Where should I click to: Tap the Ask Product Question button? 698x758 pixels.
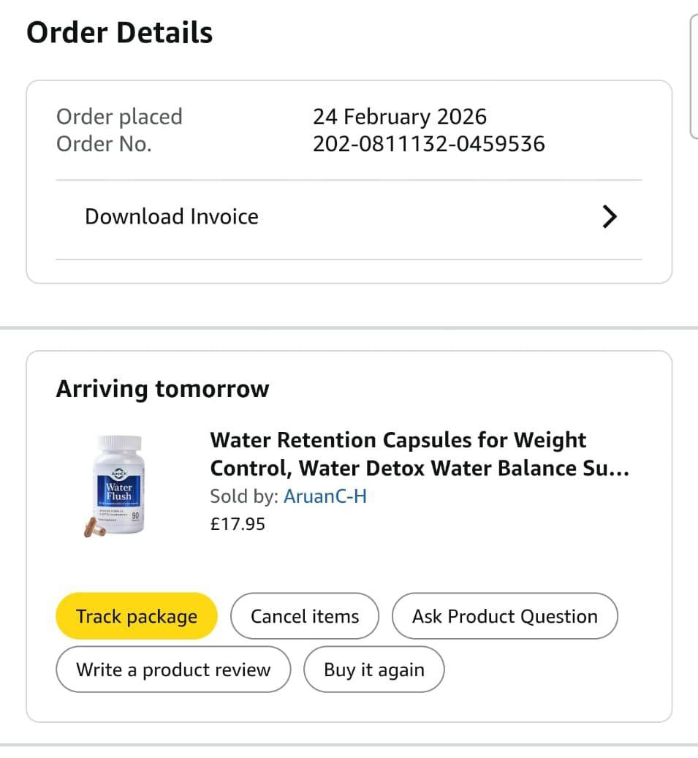tap(504, 616)
